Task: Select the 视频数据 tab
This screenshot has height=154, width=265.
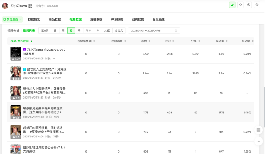Action: 75,19
